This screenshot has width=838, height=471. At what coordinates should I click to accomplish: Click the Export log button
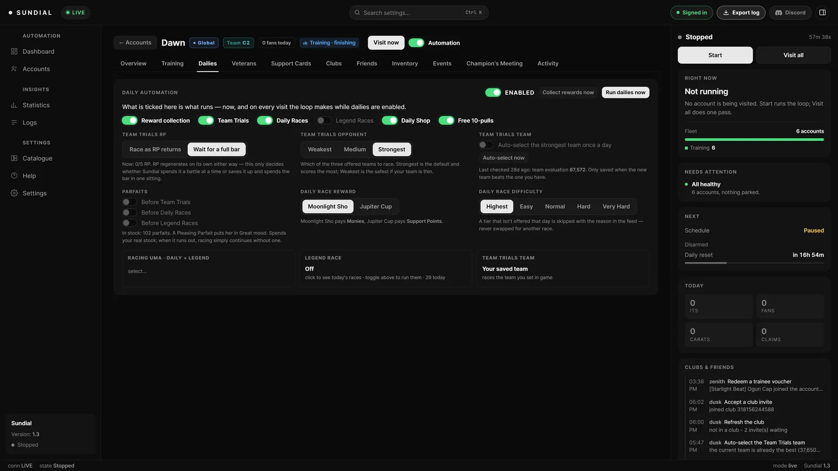(741, 13)
